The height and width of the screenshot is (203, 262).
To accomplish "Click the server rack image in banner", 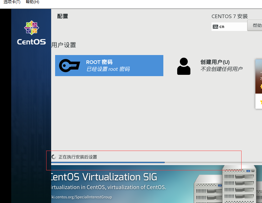I will pos(227,185).
